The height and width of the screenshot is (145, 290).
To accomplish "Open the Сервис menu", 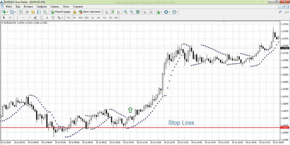I will pos(55,7).
